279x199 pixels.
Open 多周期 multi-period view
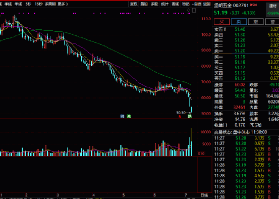pyautogui.click(x=50, y=4)
